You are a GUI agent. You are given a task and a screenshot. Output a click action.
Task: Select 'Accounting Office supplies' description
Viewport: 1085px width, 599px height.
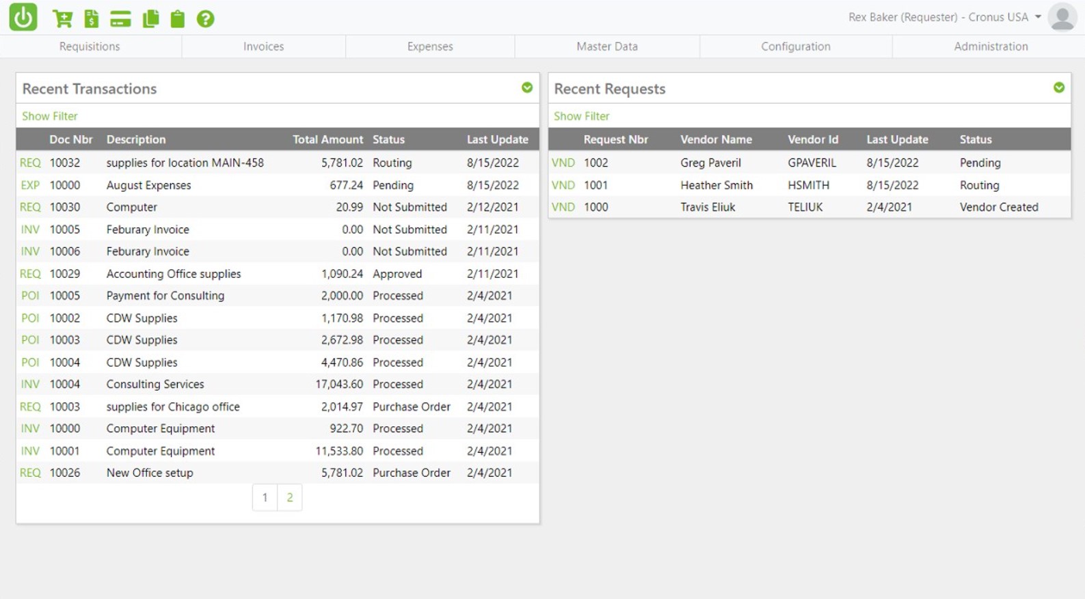point(174,274)
